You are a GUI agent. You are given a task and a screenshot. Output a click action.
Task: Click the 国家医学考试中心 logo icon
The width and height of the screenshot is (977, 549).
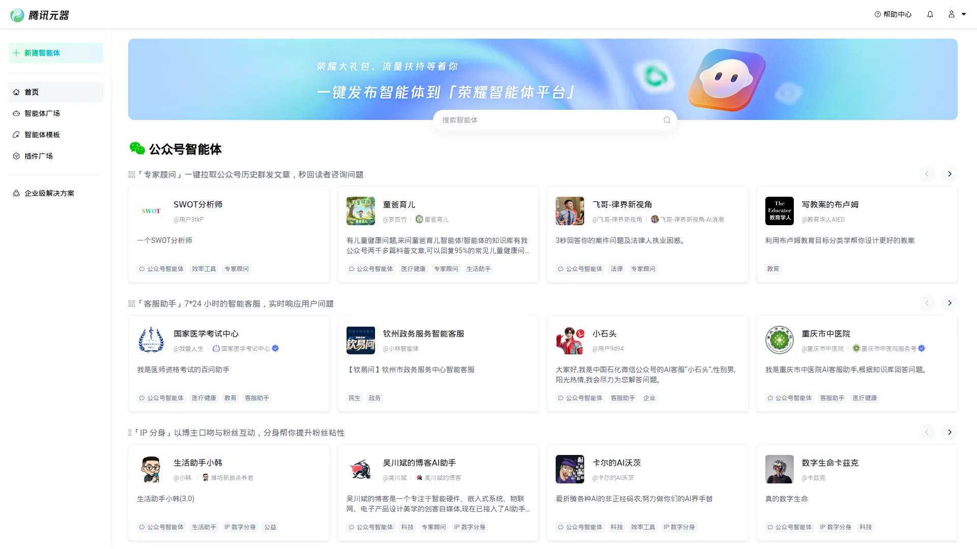pyautogui.click(x=151, y=340)
